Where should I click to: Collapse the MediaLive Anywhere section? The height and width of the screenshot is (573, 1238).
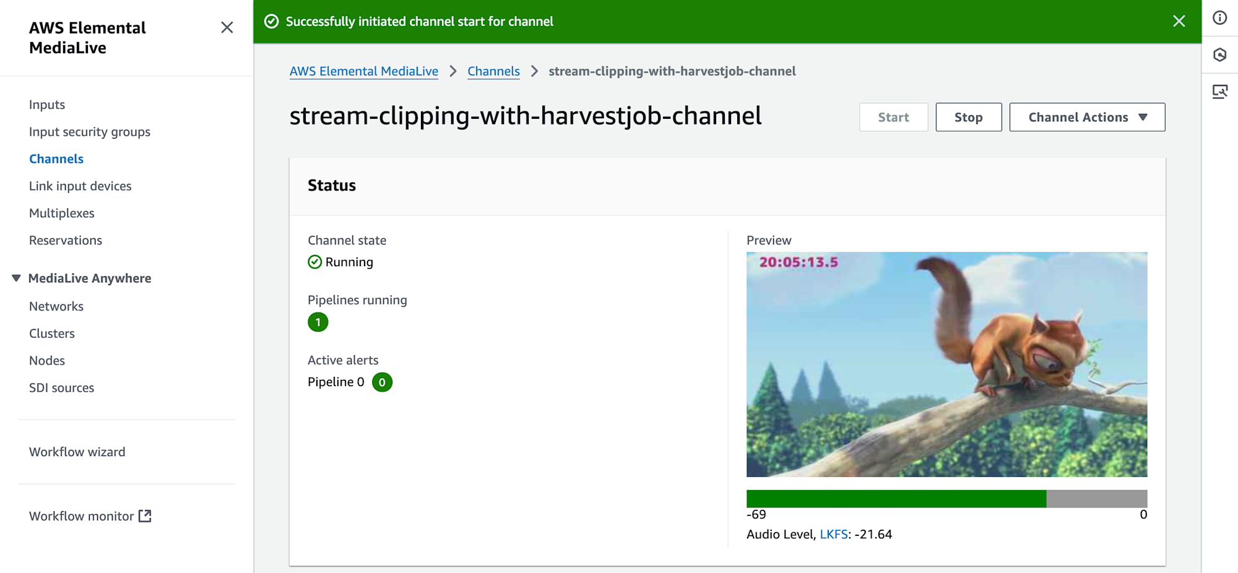pyautogui.click(x=16, y=278)
